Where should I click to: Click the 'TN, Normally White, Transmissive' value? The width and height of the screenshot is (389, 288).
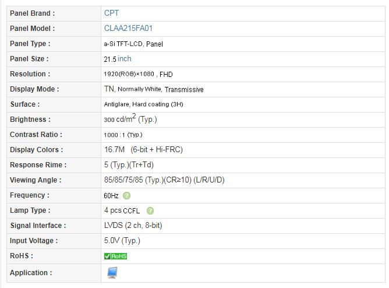pyautogui.click(x=154, y=89)
